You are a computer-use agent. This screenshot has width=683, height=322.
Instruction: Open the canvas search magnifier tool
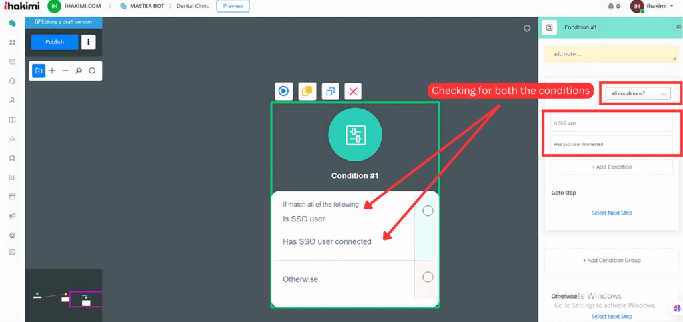(93, 71)
